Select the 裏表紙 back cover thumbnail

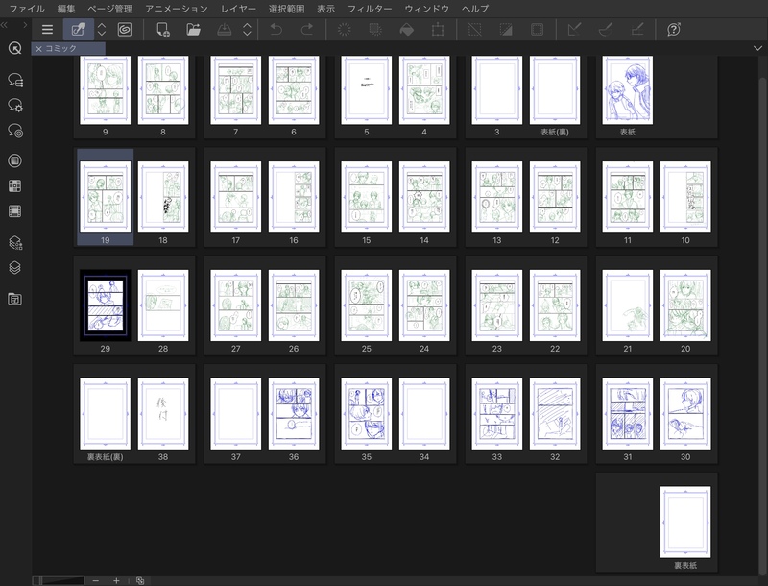(x=685, y=522)
